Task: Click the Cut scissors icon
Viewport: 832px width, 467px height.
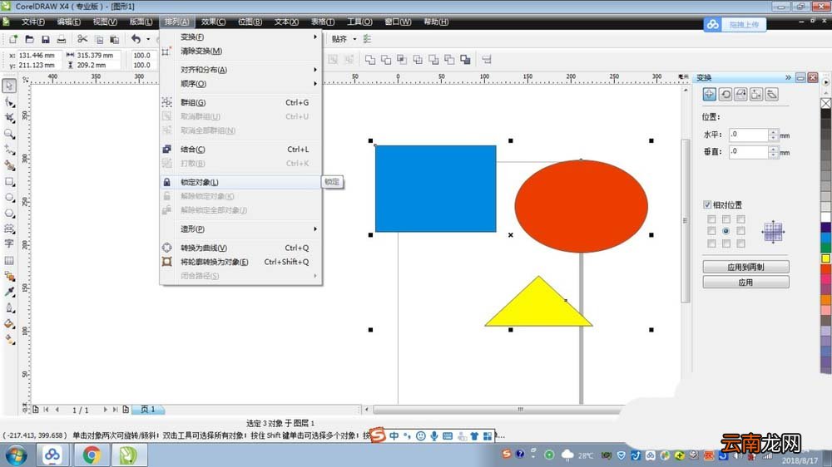Action: [82, 39]
